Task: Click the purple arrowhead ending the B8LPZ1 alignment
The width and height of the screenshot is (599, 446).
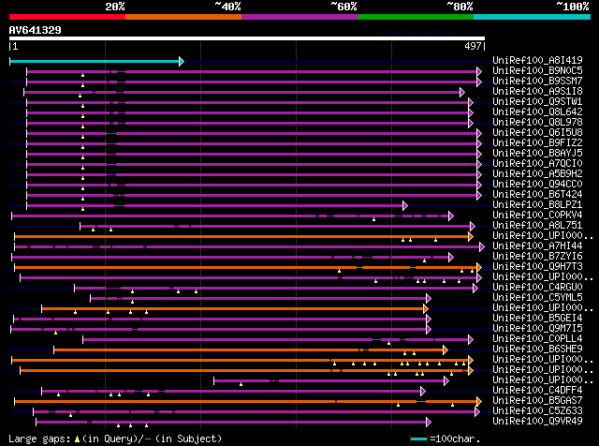Action: coord(405,206)
